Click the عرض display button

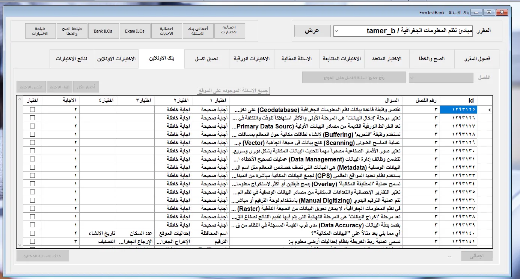[312, 31]
